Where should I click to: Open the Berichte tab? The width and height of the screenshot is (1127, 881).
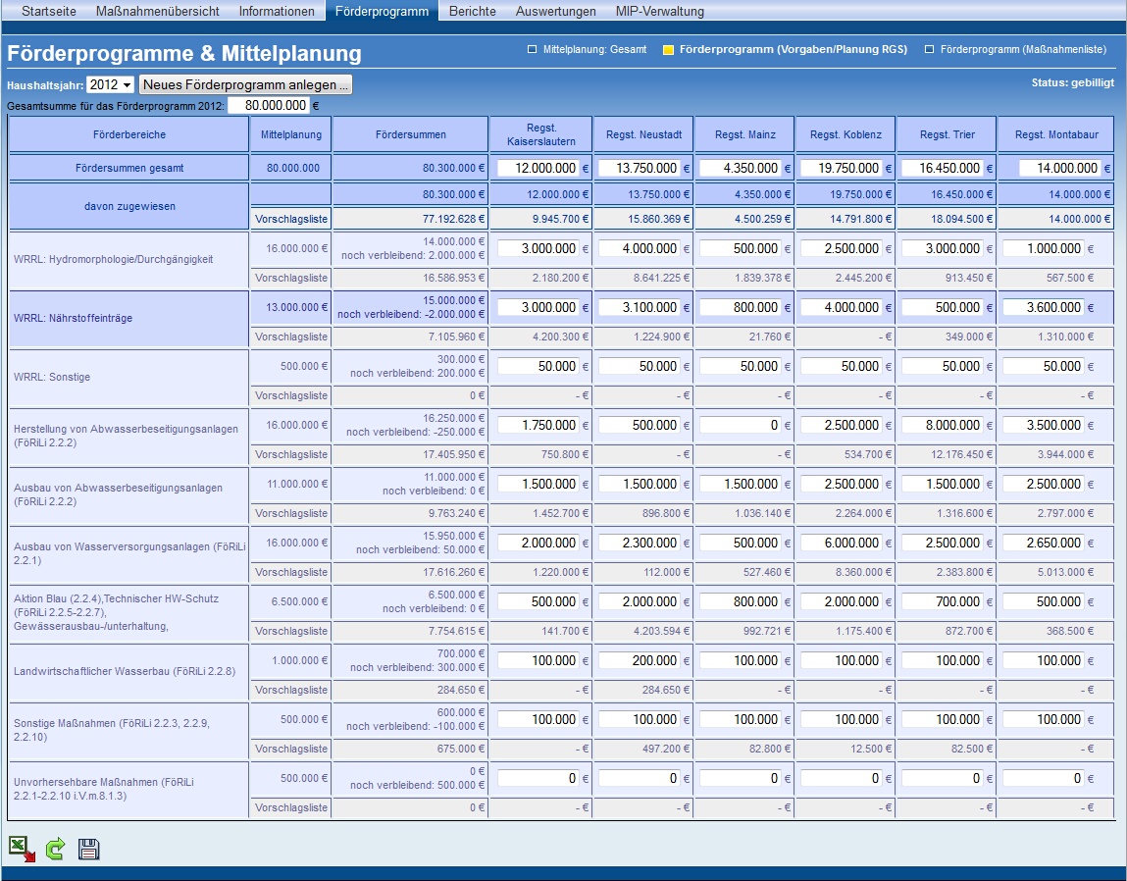coord(472,11)
